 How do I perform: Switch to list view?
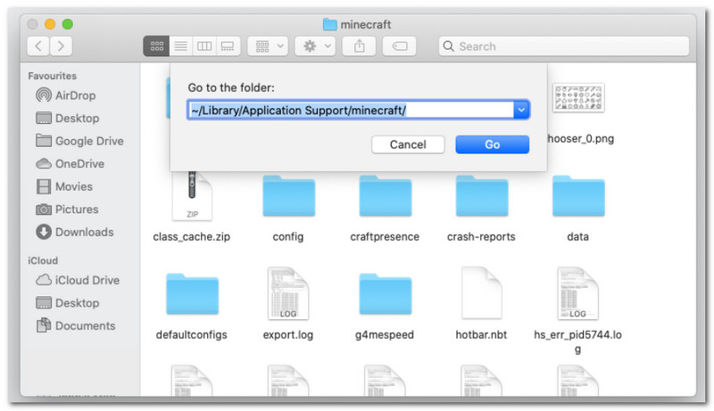(x=181, y=46)
